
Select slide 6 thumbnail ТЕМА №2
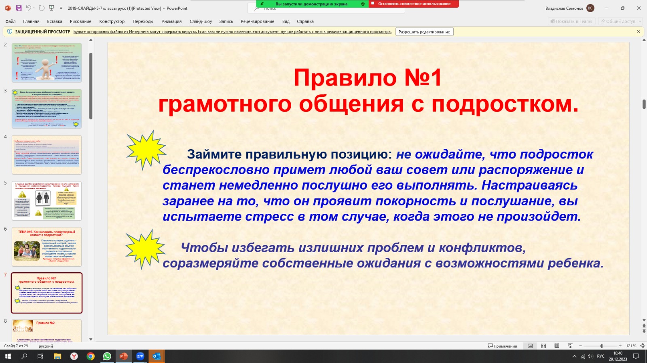47,247
